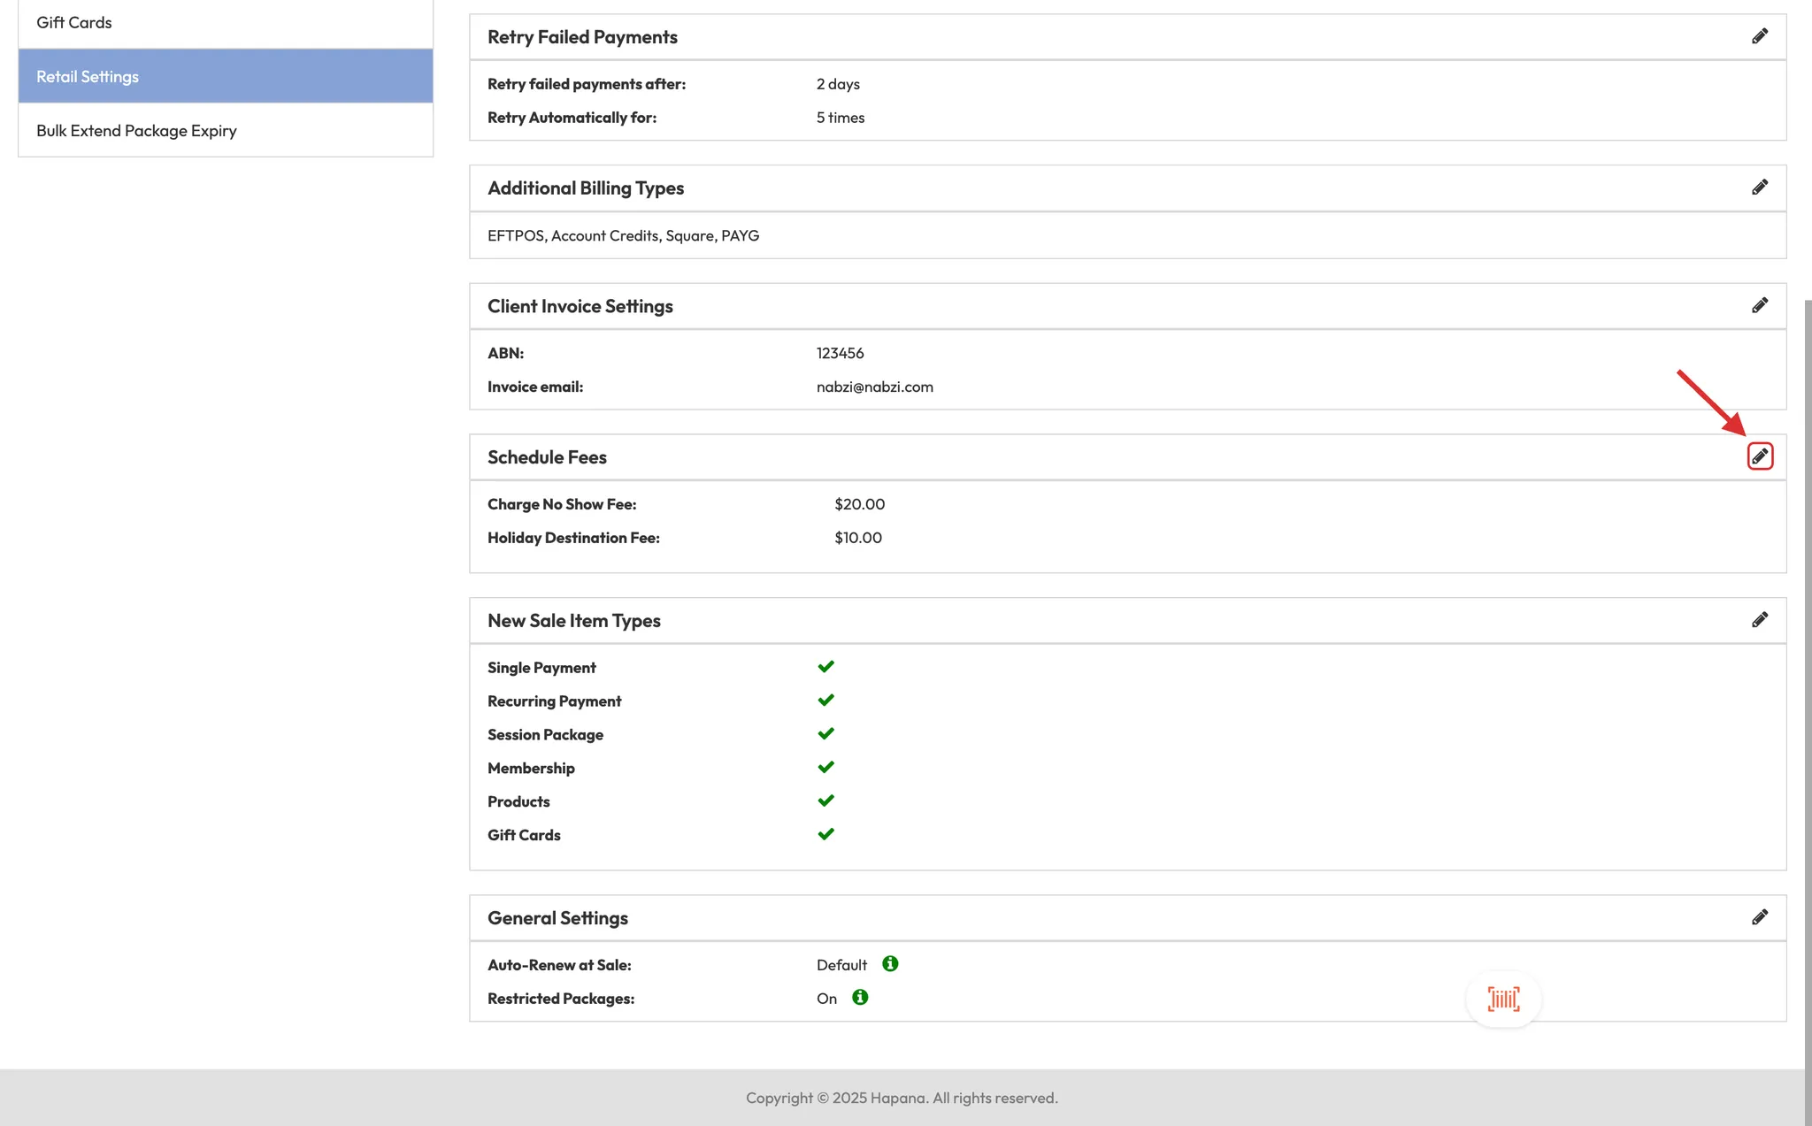Screen dimensions: 1812x1126
Task: Click the General Settings edit pencil
Action: (x=1759, y=917)
